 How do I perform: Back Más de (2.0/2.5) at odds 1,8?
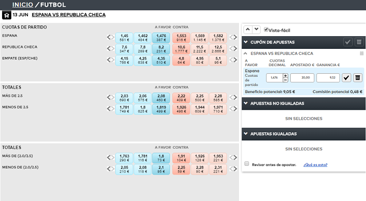pos(161,158)
